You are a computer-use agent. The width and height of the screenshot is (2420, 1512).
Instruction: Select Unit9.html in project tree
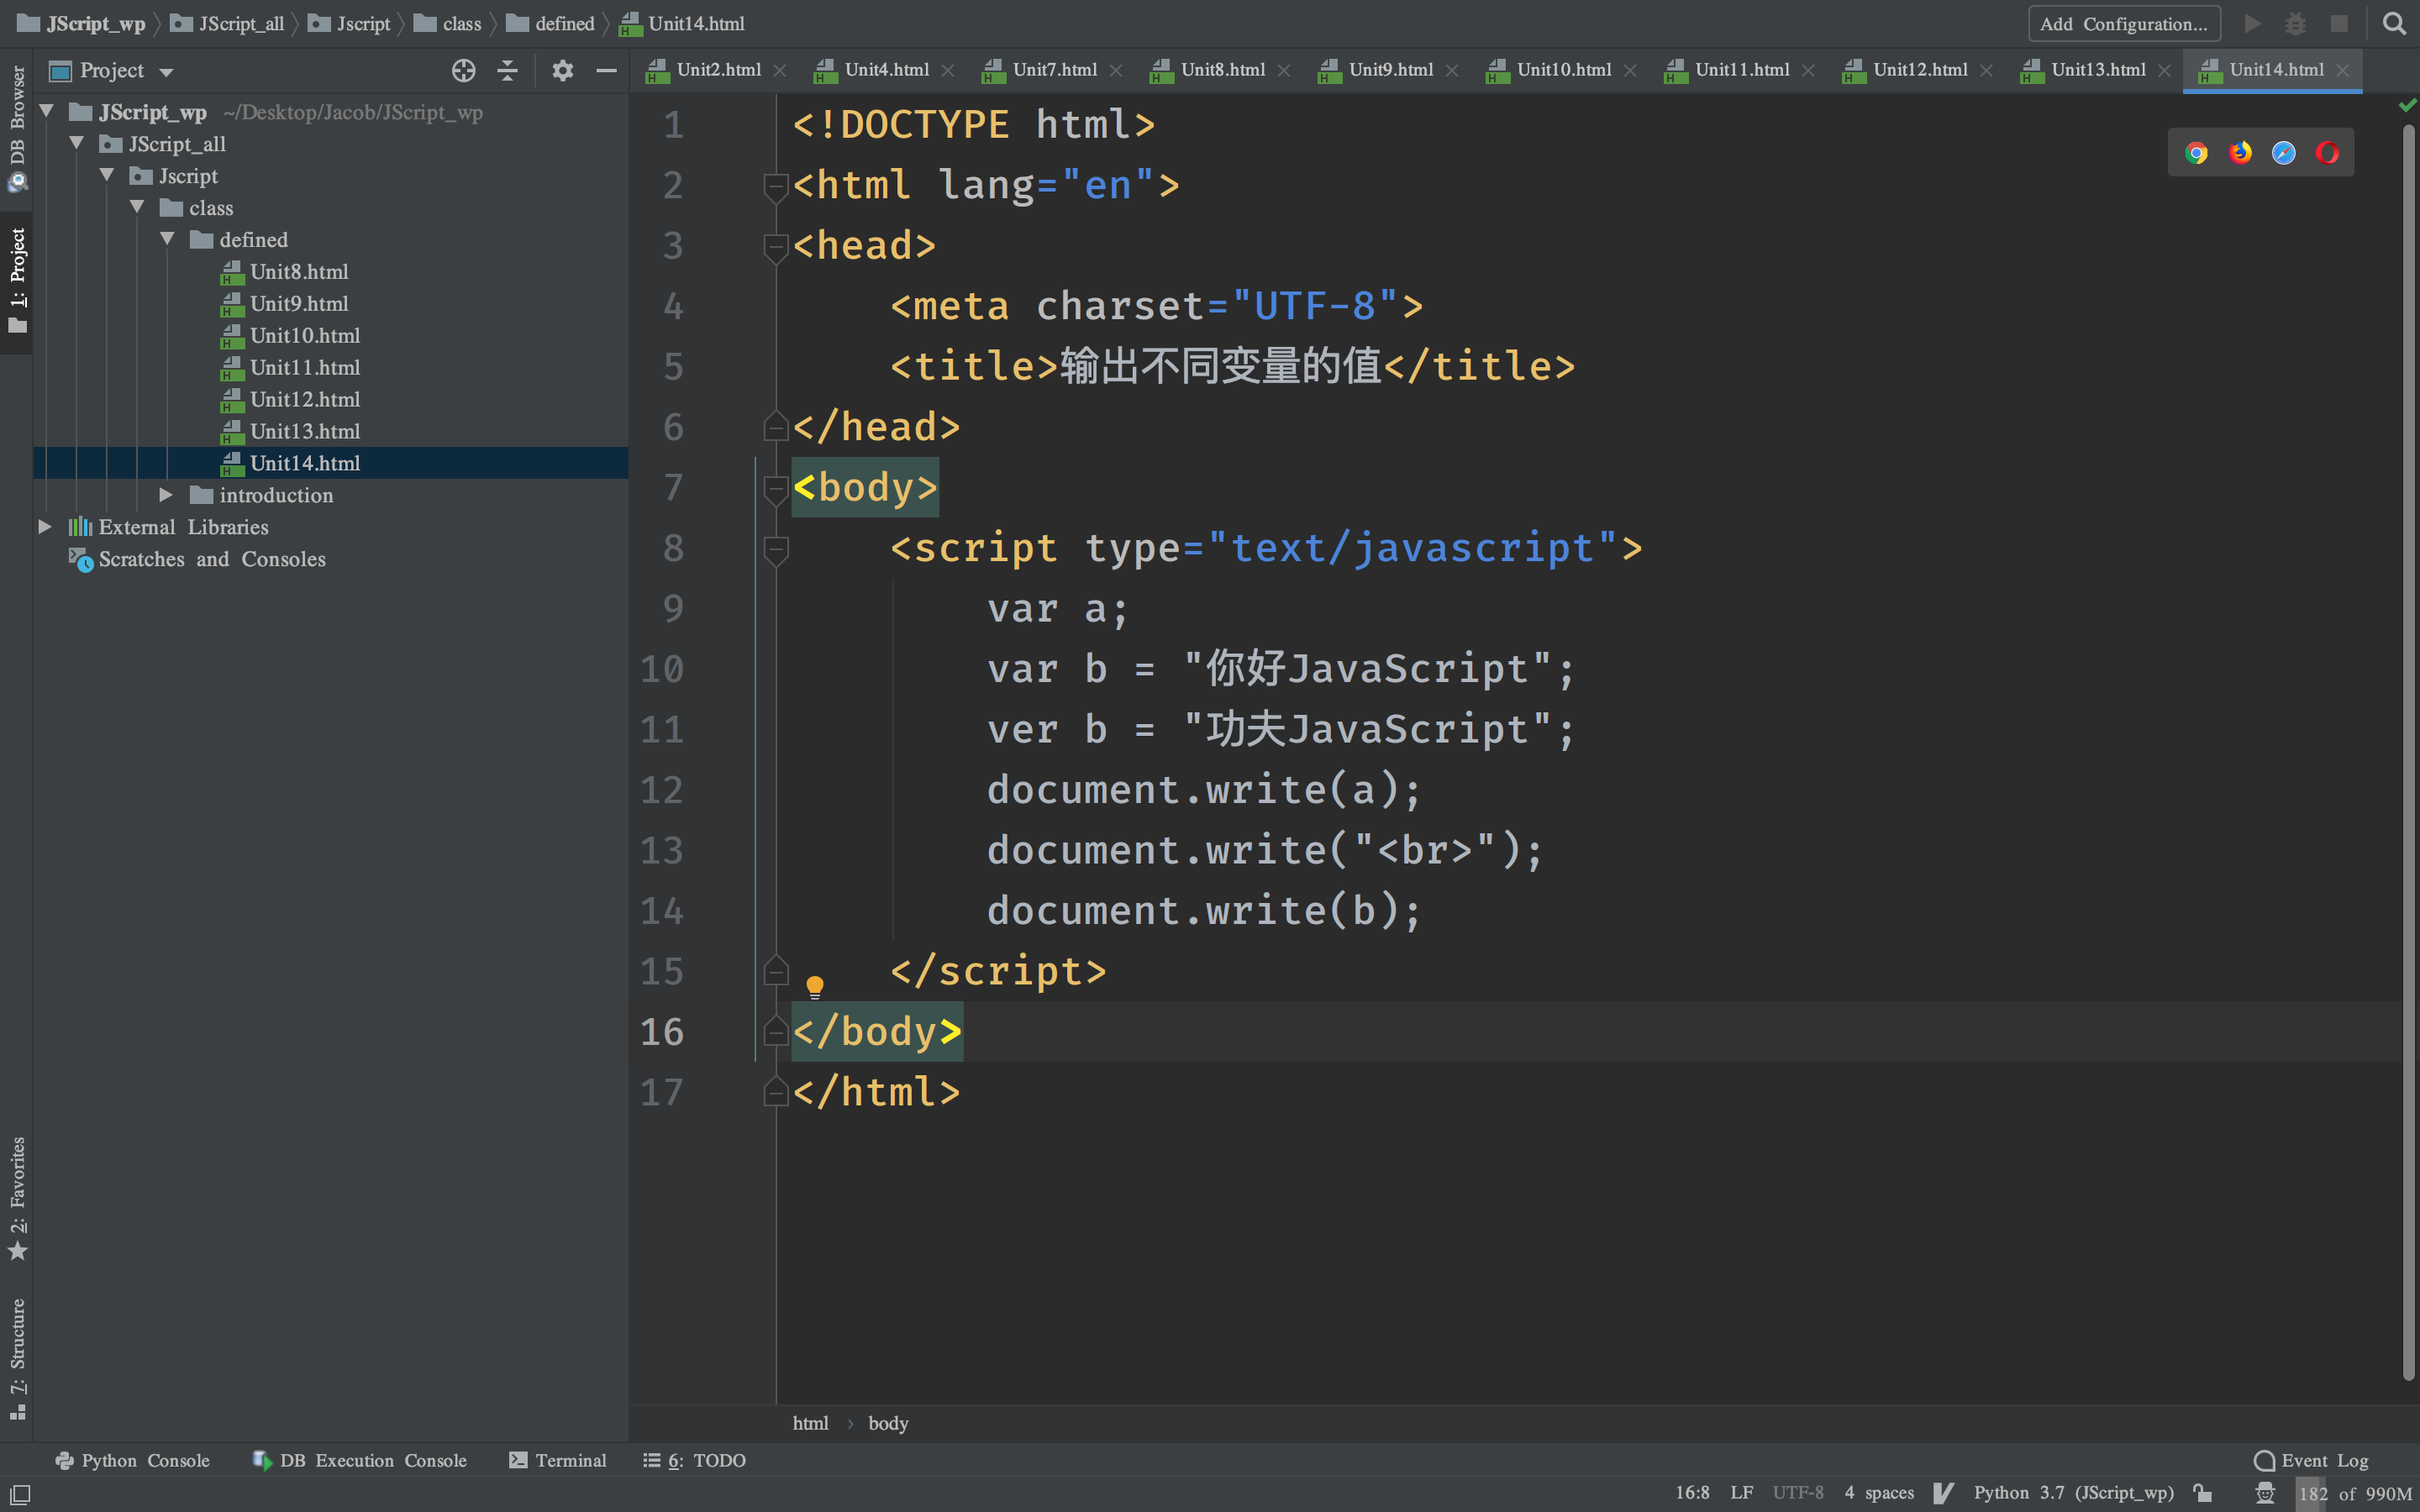(299, 303)
